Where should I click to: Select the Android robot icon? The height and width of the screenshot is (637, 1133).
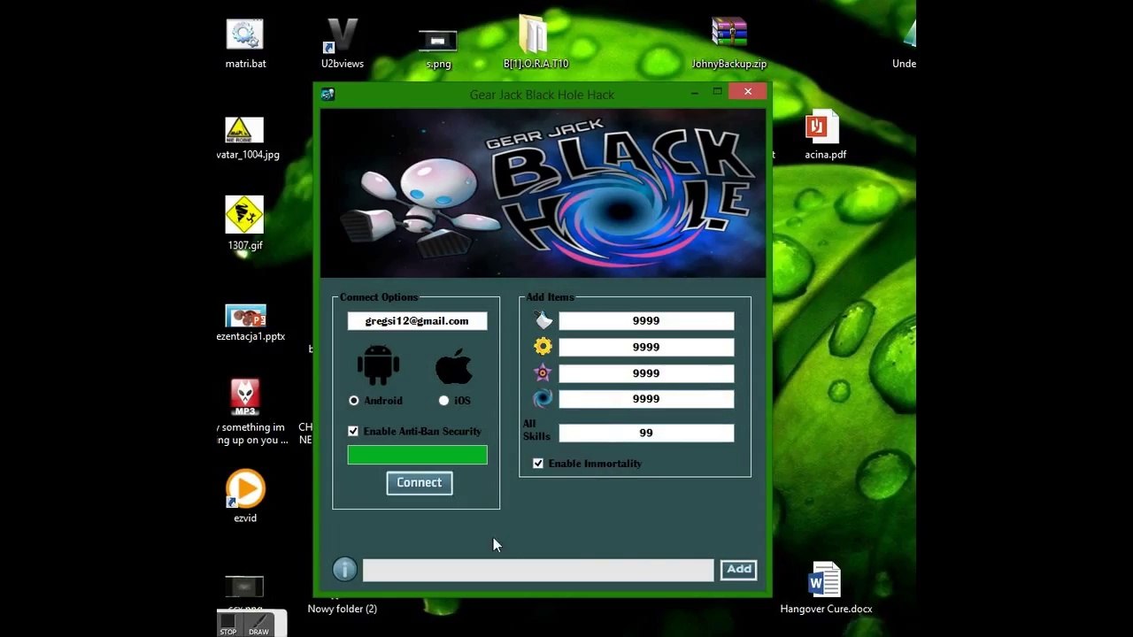379,365
